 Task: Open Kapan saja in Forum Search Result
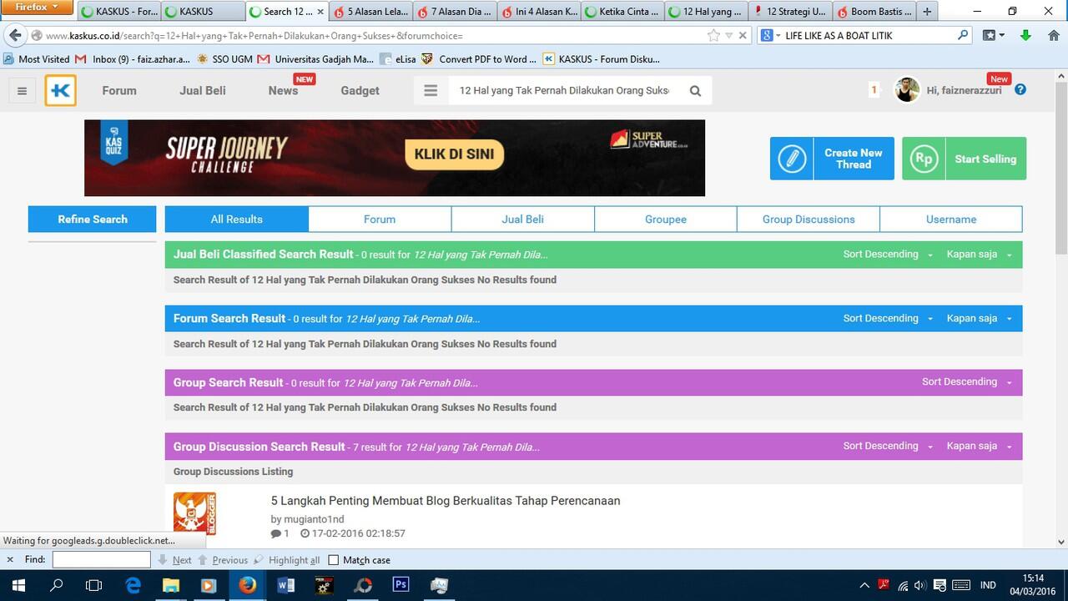point(980,318)
